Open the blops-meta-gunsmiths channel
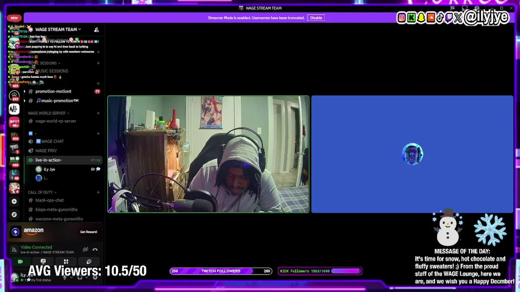520x292 pixels. [x=63, y=209]
